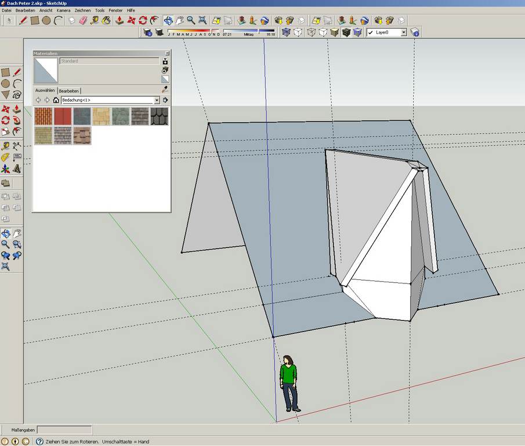Viewport: 525px width, 446px height.
Task: Select the yellow Protractor tool
Action: [x=6, y=157]
